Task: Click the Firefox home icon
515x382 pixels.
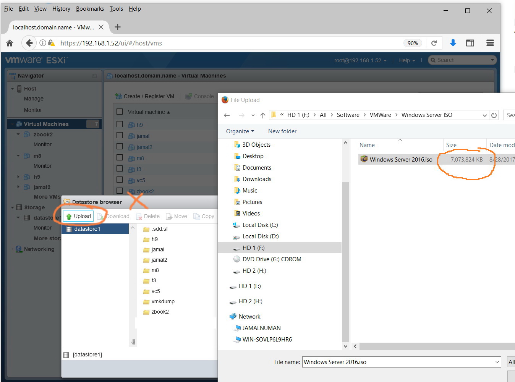Action: (x=10, y=43)
